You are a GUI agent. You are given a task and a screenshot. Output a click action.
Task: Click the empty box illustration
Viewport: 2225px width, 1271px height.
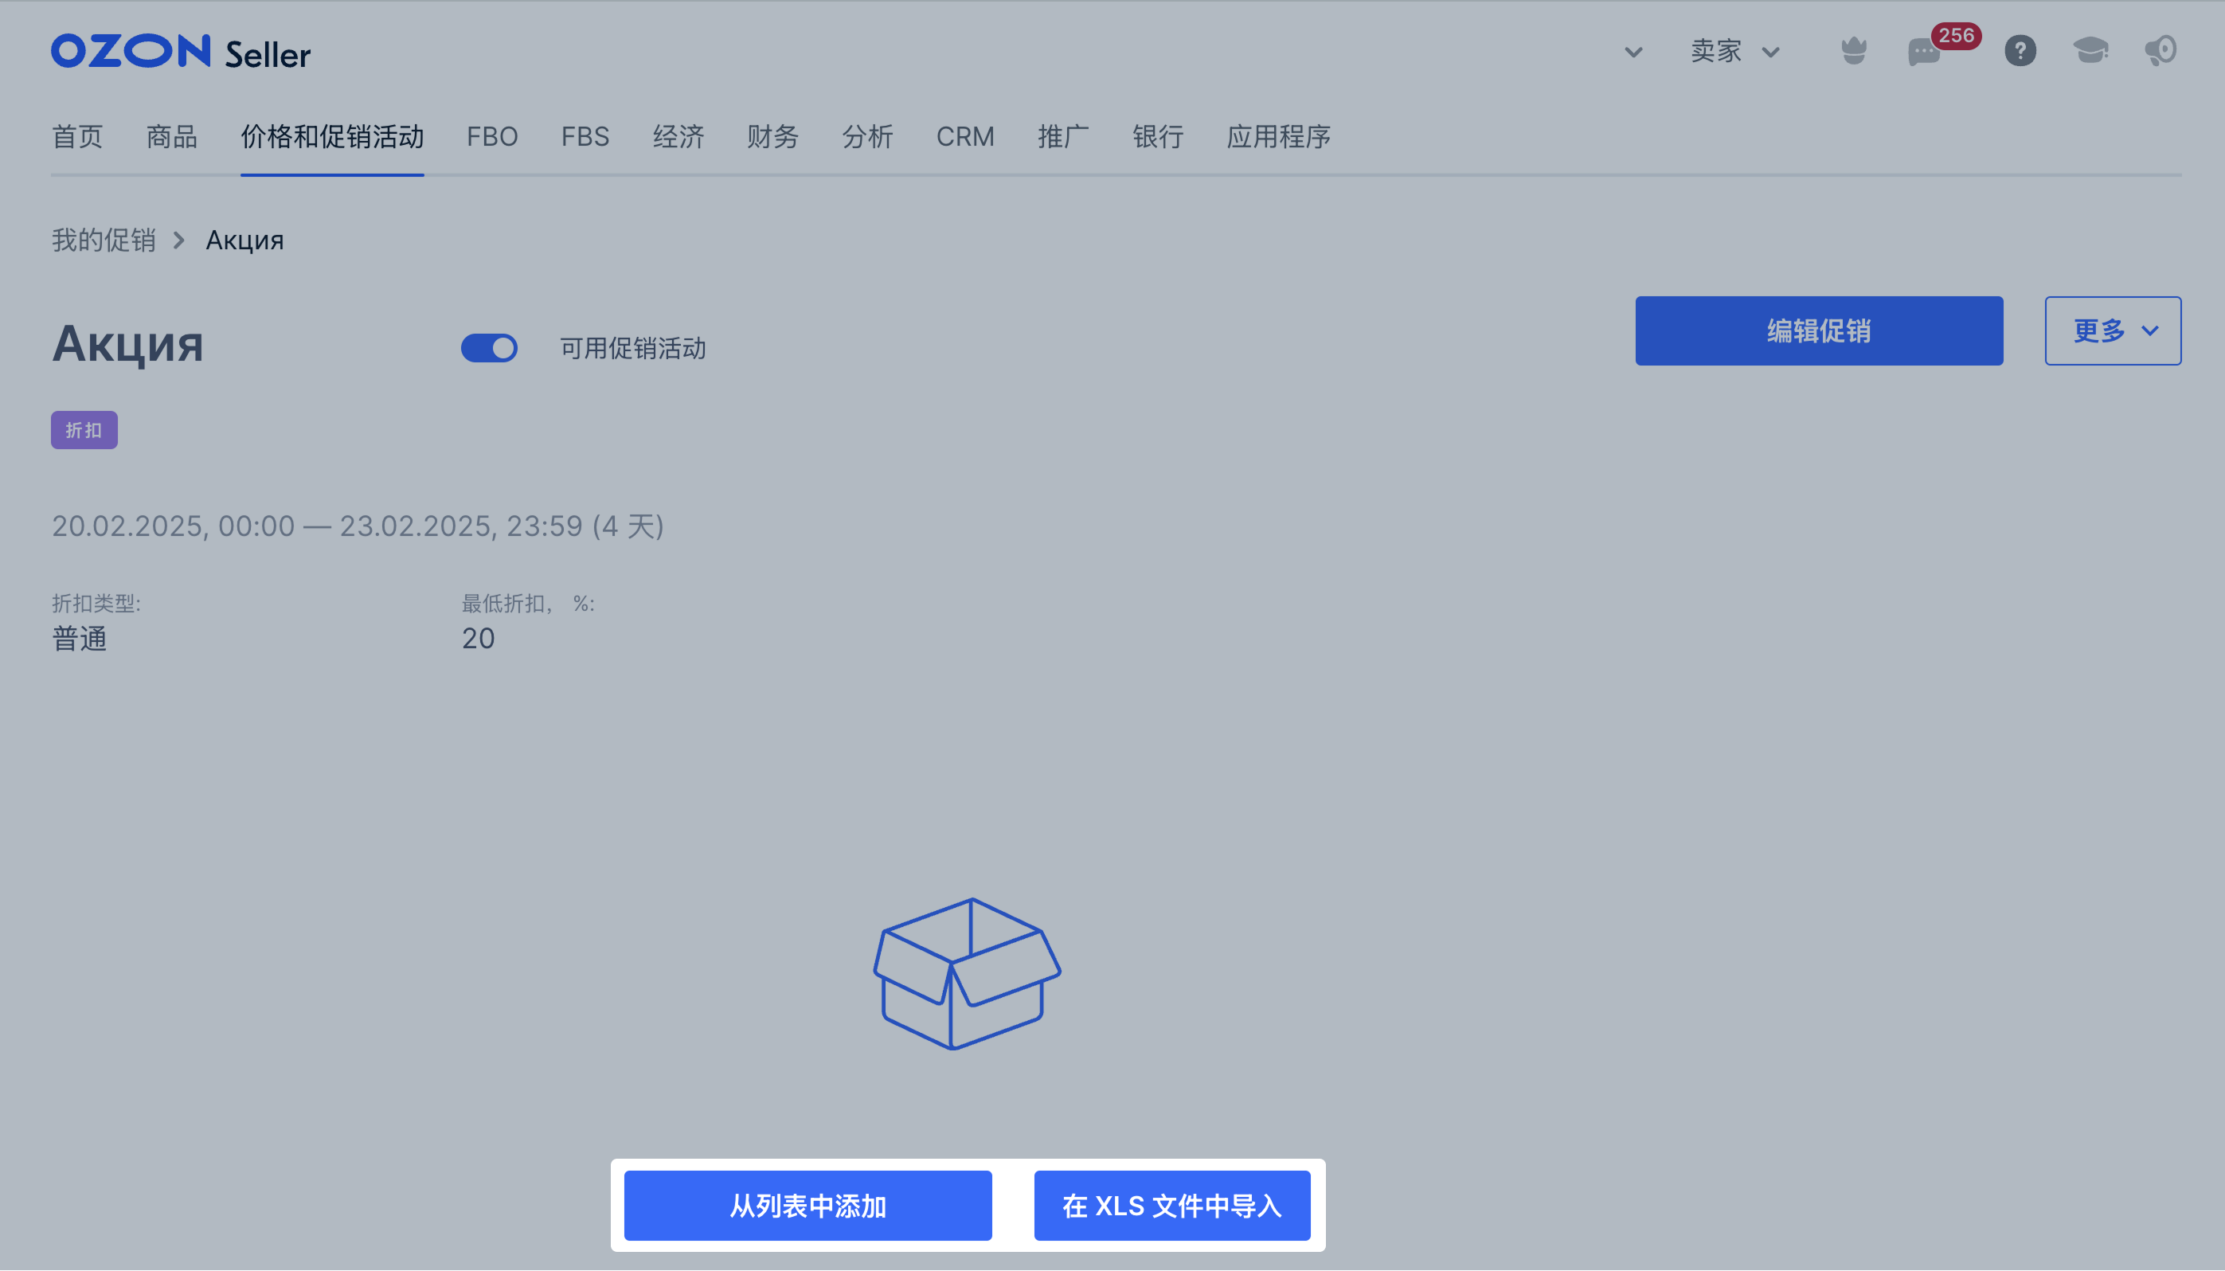(967, 973)
